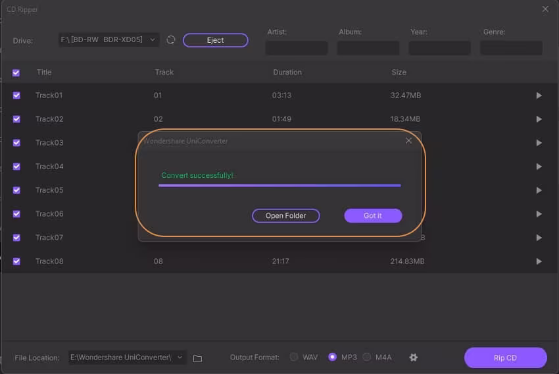Refresh the drive list icon
Screen dimensions: 559x374
pos(171,40)
